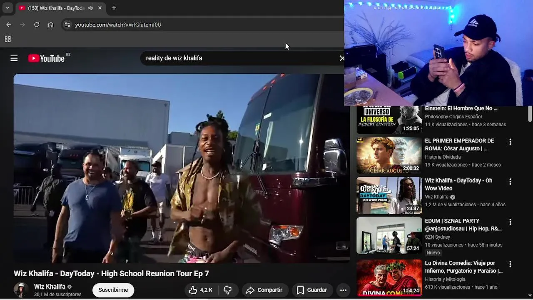Click the video player to pause
533x300 pixels.
click(182, 168)
